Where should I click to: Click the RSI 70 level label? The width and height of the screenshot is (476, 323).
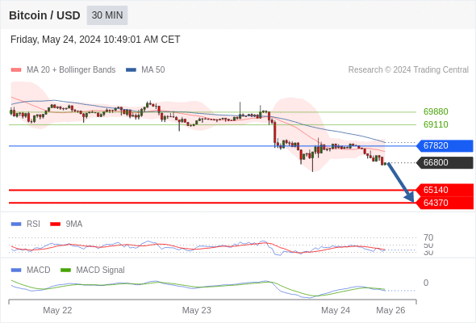(428, 237)
